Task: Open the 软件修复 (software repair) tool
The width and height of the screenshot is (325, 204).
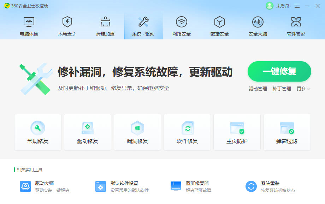Action: coord(187,132)
